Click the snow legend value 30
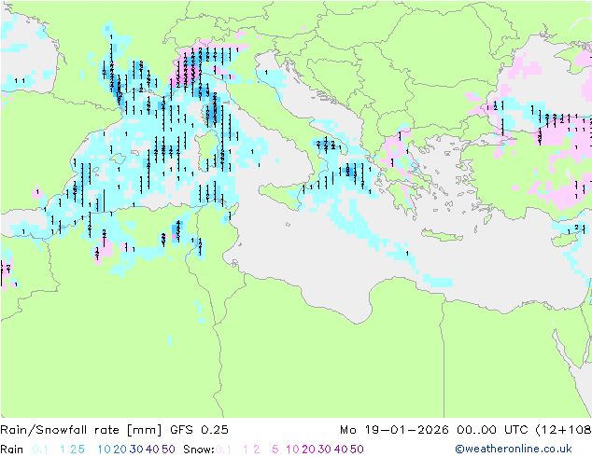 tap(325, 450)
